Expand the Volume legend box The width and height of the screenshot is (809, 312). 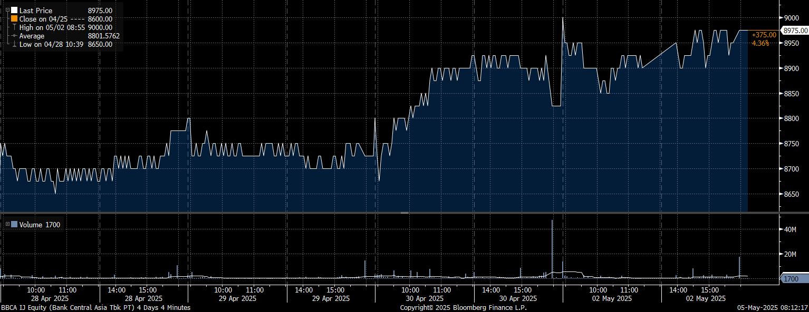click(x=7, y=225)
